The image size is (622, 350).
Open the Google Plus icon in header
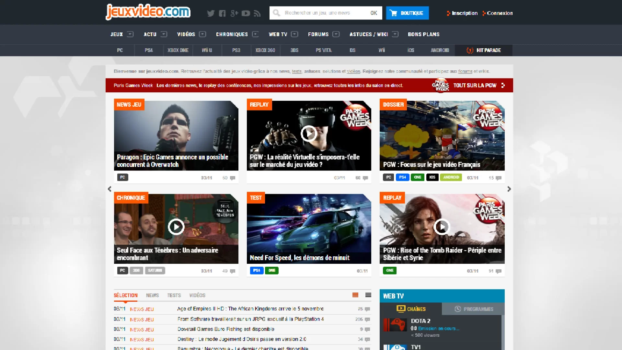coord(234,13)
